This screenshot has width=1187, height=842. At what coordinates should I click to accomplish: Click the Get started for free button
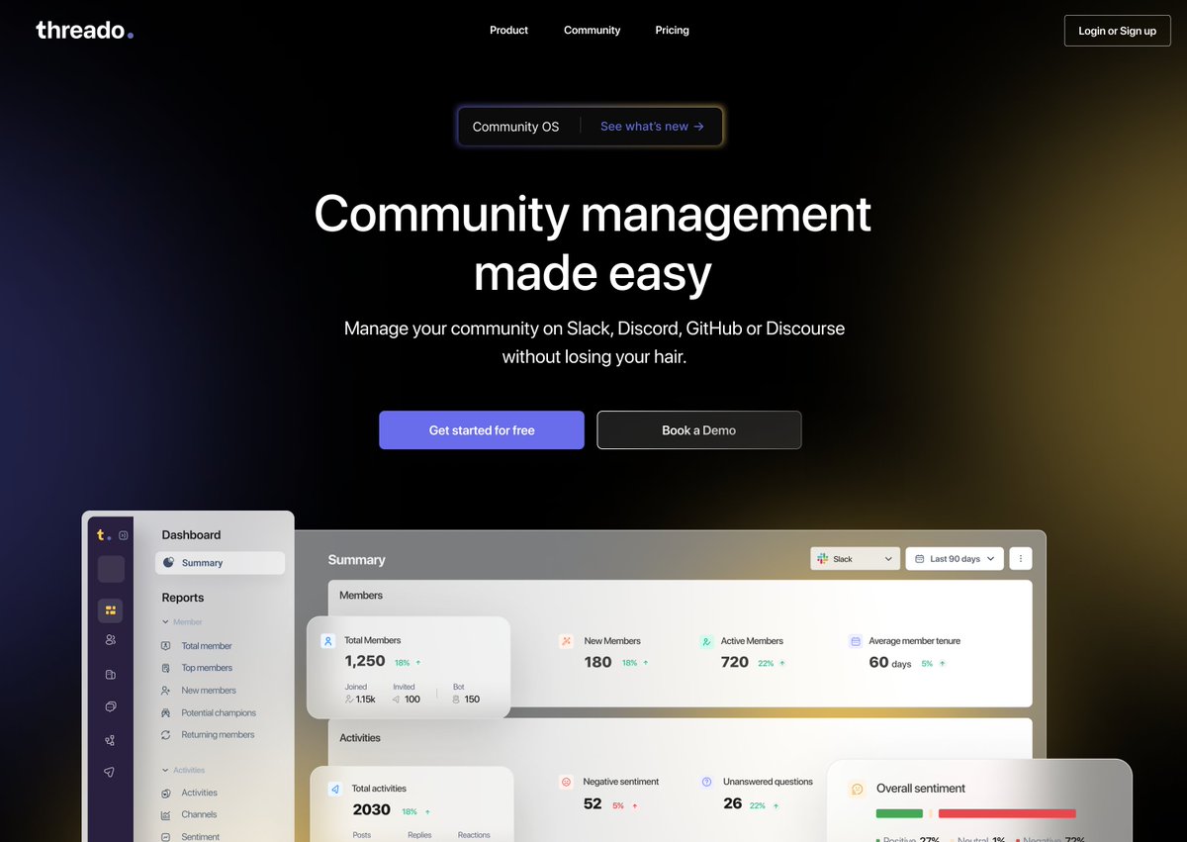tap(481, 429)
